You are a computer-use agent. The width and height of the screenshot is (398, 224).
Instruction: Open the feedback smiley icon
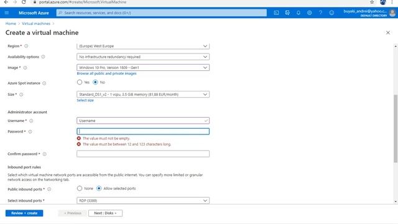tap(331, 12)
